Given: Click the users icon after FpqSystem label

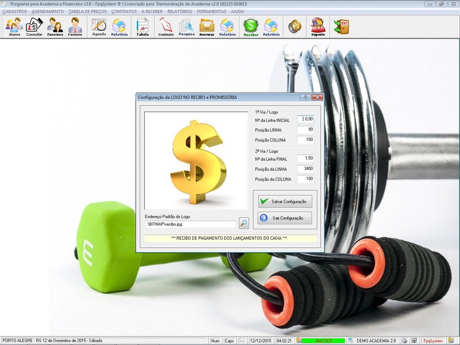Looking at the screenshot, I should coord(451,340).
